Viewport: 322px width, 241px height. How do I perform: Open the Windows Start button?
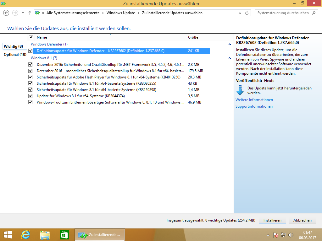point(8,235)
